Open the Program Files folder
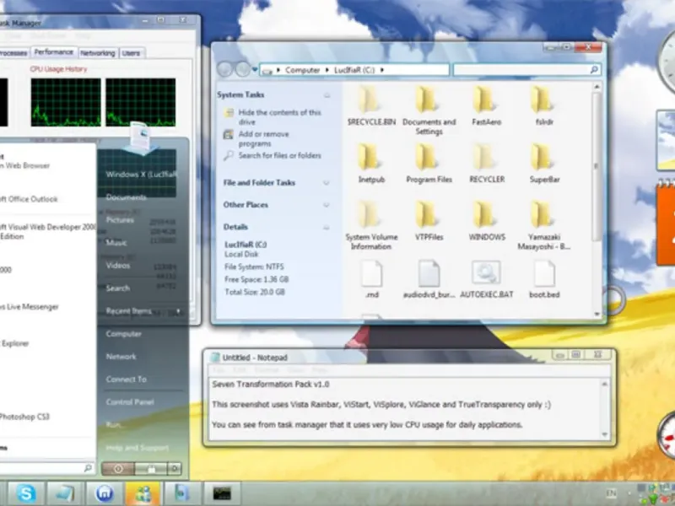This screenshot has height=506, width=675. point(429,164)
